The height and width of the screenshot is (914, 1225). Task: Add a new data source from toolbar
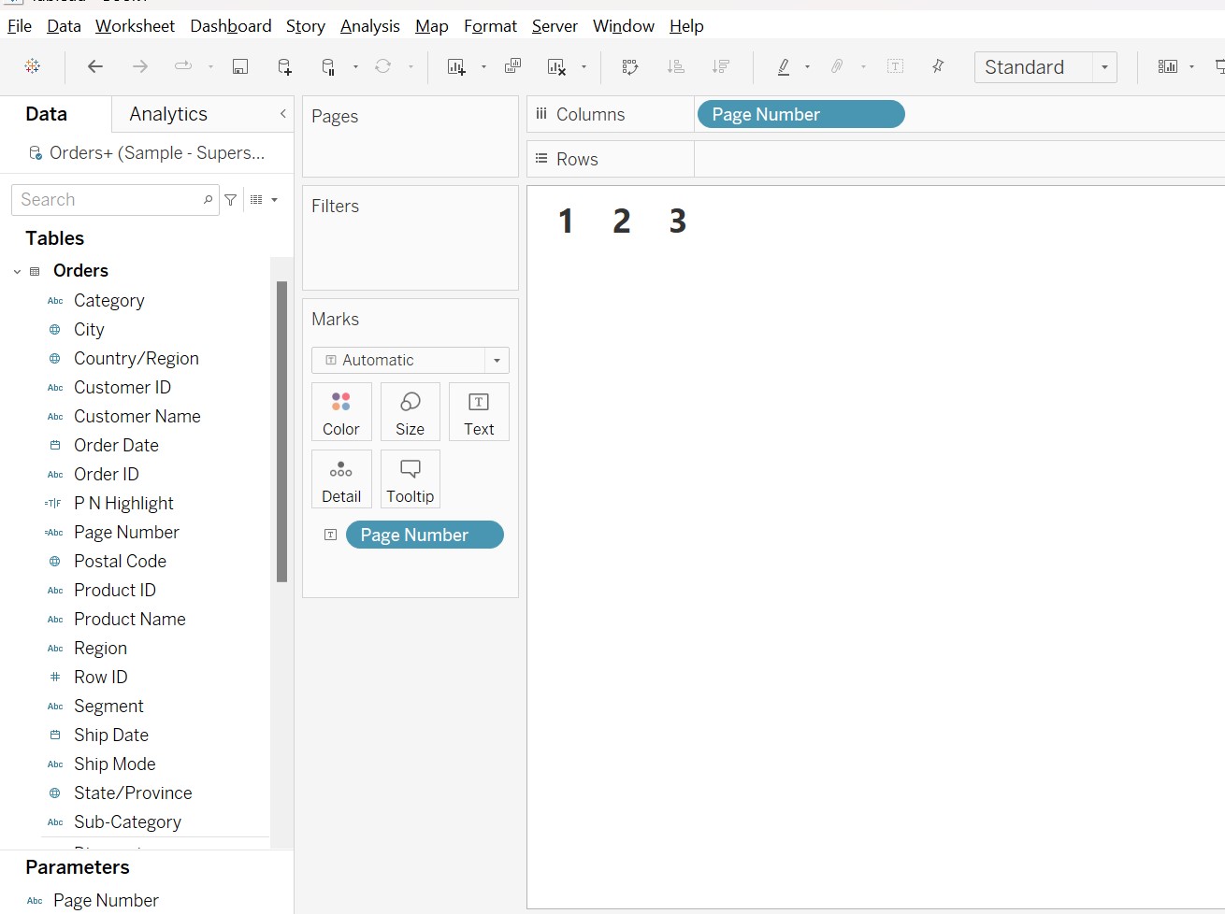tap(284, 66)
